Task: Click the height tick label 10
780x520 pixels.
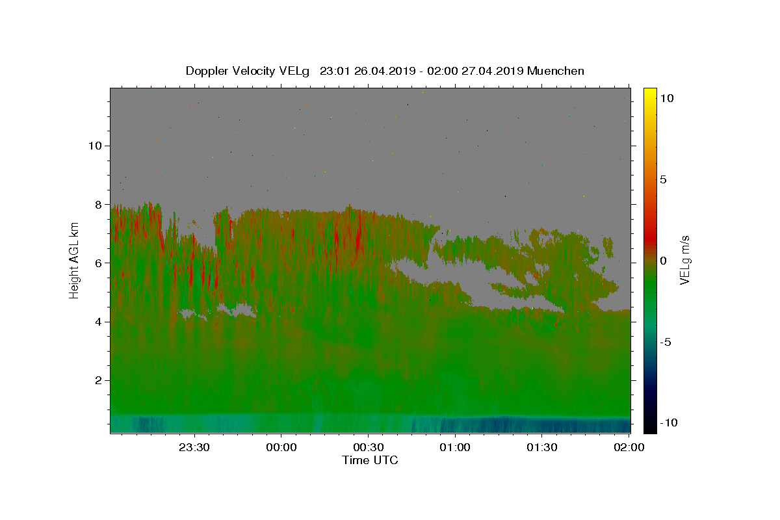Action: pyautogui.click(x=95, y=146)
